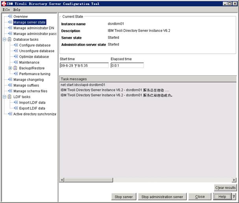Screen dimensions: 239x203
Task: Click the Elapsed time field
Action: 127,66
